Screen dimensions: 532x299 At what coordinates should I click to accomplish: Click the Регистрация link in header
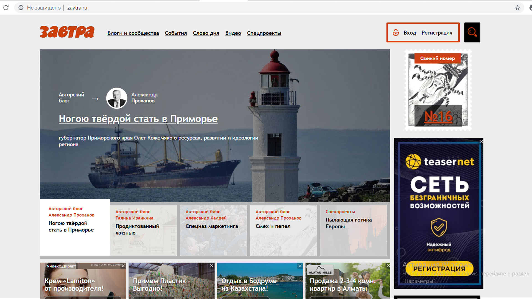(437, 33)
